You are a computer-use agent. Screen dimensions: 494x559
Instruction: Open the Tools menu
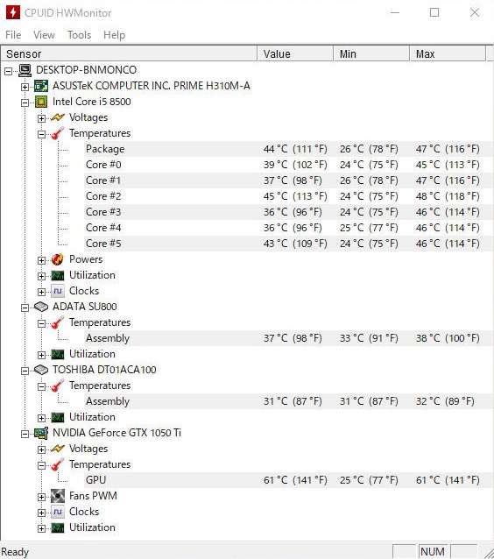click(79, 35)
